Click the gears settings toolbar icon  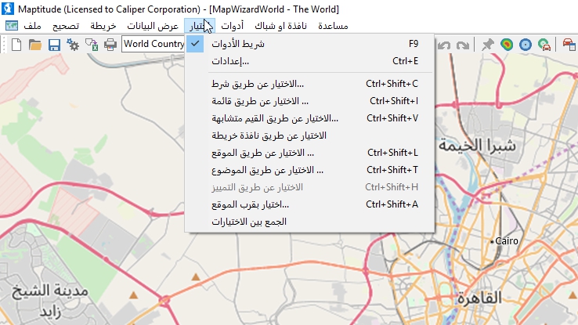(x=73, y=45)
